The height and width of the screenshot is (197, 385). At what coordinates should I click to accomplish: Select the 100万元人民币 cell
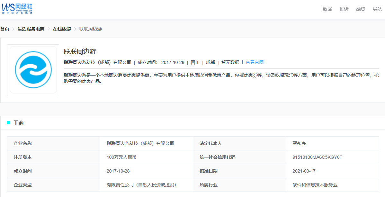click(146, 157)
